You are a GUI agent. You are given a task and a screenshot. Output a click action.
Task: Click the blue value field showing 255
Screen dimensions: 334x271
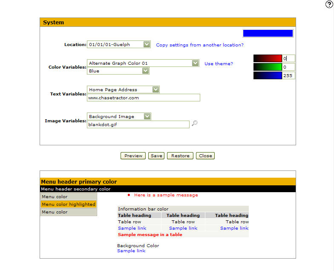pos(288,75)
